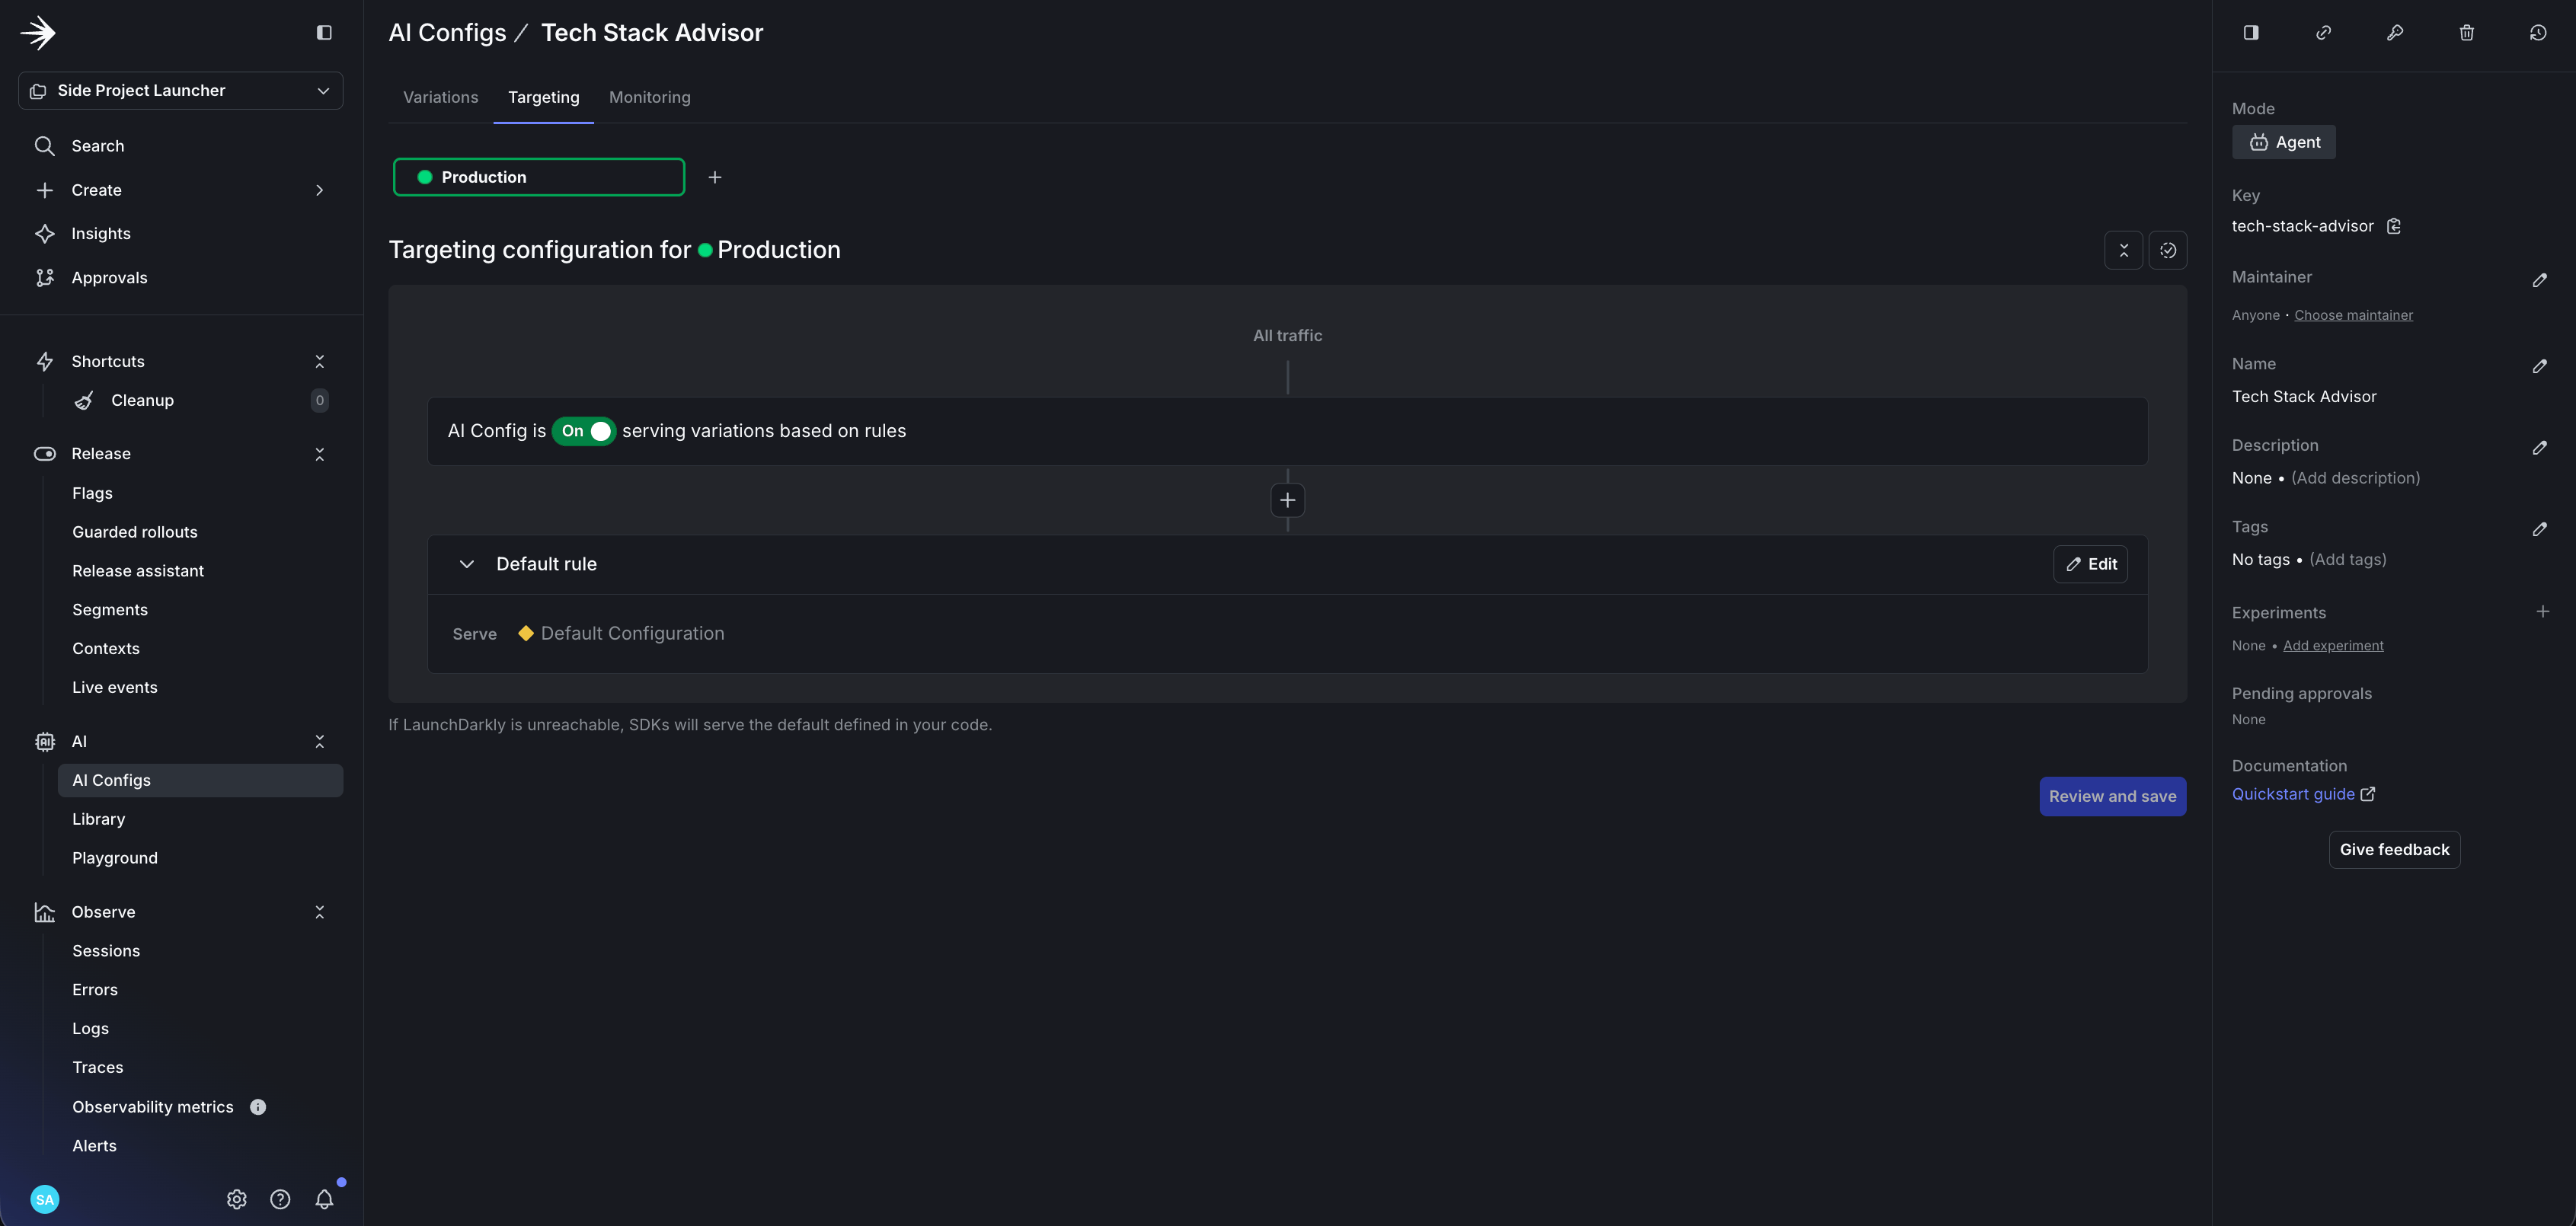2576x1226 pixels.
Task: Select the Production environment pill
Action: [x=539, y=177]
